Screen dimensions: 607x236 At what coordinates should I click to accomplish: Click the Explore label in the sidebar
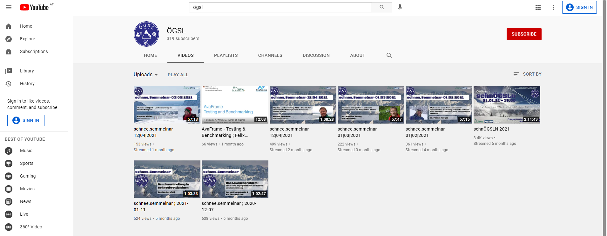tap(28, 39)
